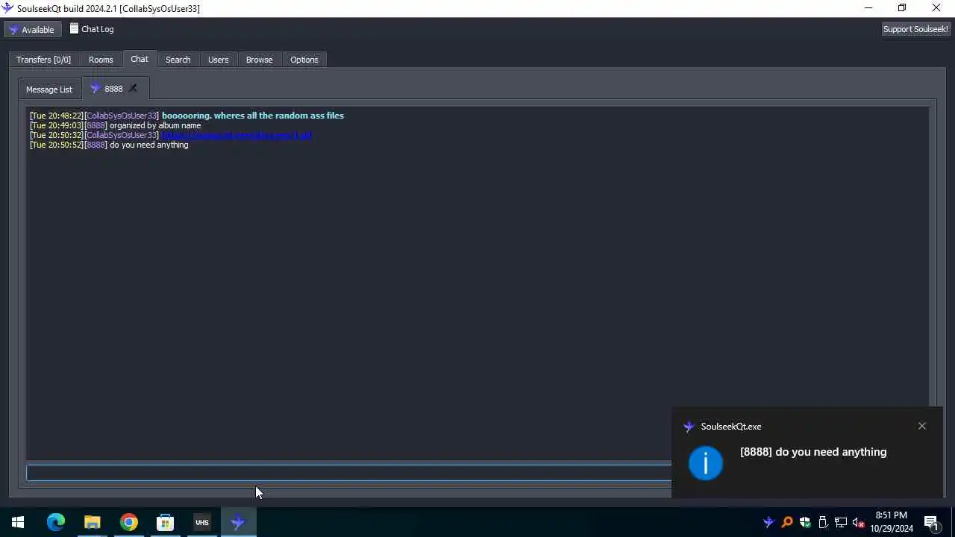This screenshot has height=537, width=955.
Task: Click the Soulseek bird icon in system tray
Action: pos(768,522)
